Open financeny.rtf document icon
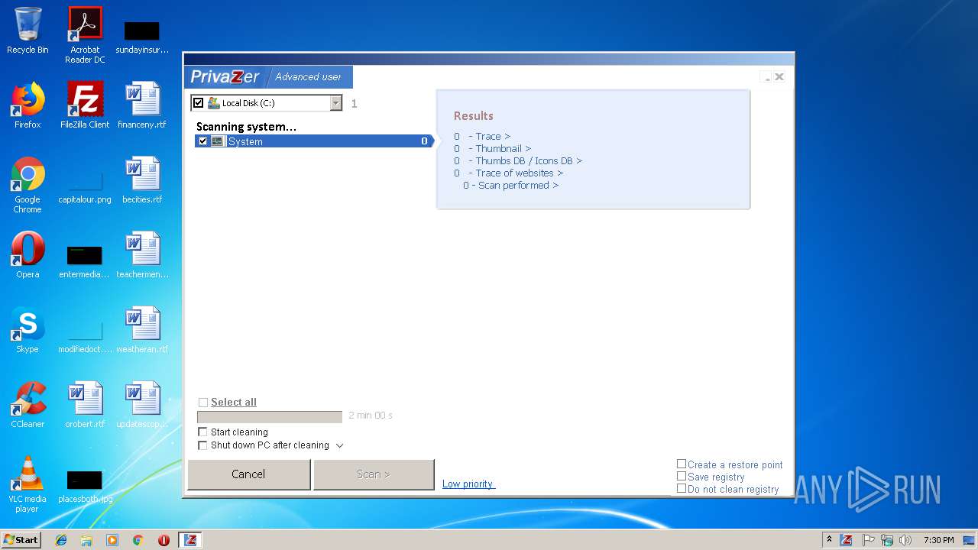This screenshot has width=978, height=550. click(142, 105)
